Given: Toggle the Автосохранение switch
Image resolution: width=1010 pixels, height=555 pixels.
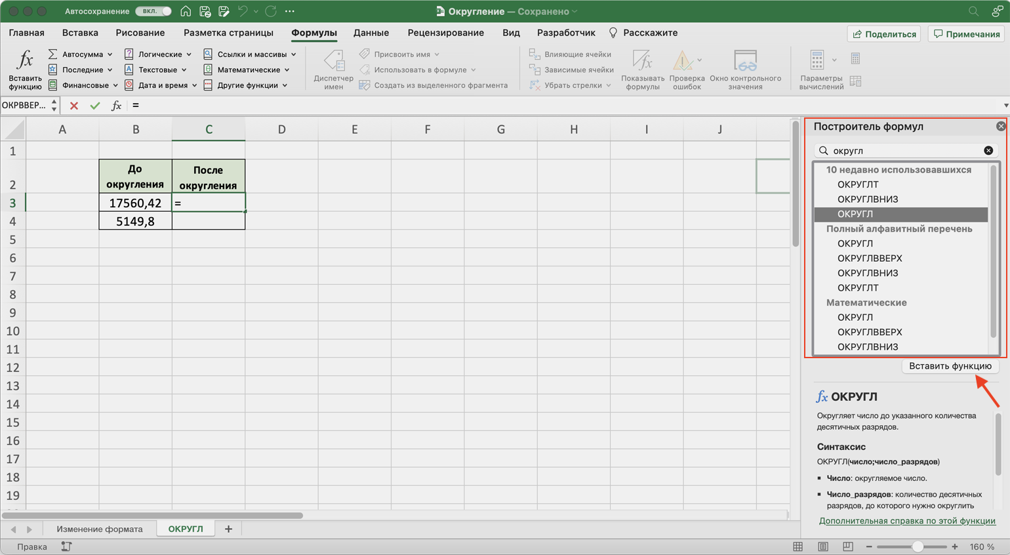Looking at the screenshot, I should pos(153,11).
